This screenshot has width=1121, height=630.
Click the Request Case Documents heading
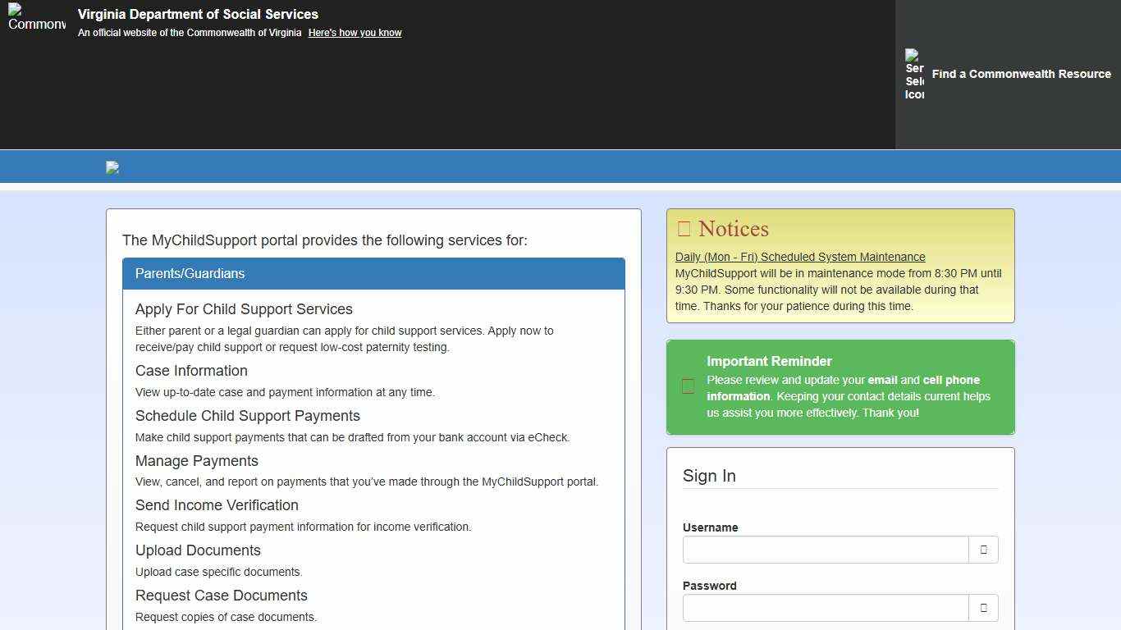pos(222,596)
